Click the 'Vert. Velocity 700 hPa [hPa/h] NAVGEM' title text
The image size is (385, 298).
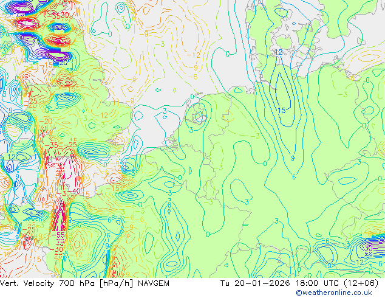(84, 283)
